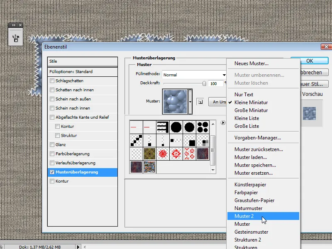Pick the four black dots pattern

[x=203, y=127]
